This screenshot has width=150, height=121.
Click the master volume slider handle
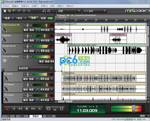tap(133, 109)
